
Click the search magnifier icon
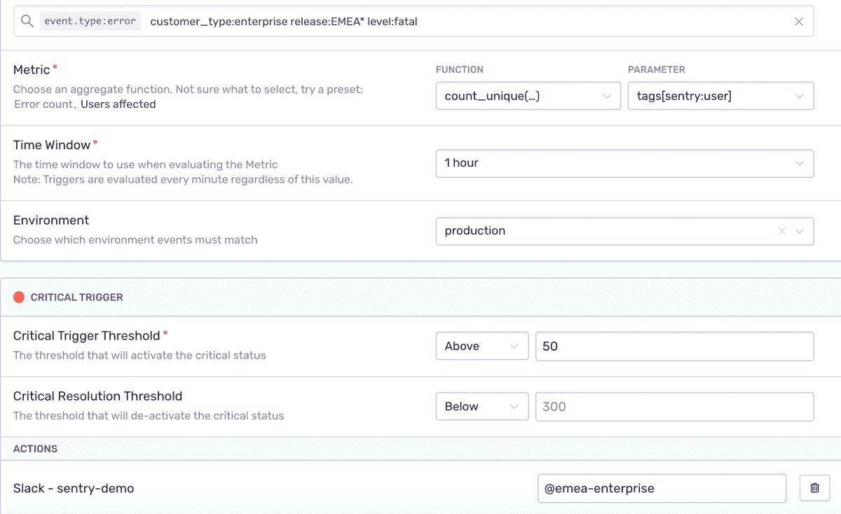click(27, 21)
